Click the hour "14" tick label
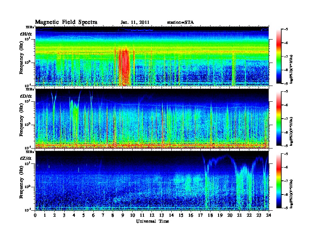 171,215
